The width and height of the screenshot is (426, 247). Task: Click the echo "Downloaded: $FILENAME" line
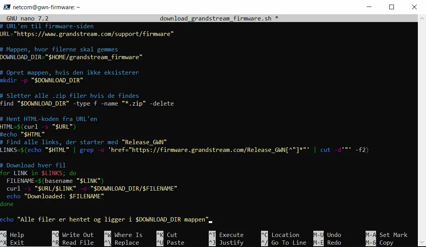pos(55,196)
